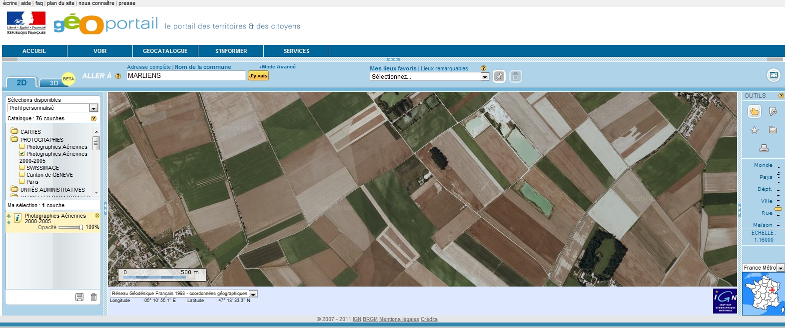Image resolution: width=785 pixels, height=328 pixels.
Task: Check the first Photographies Aériennes layer box
Action: [22, 147]
